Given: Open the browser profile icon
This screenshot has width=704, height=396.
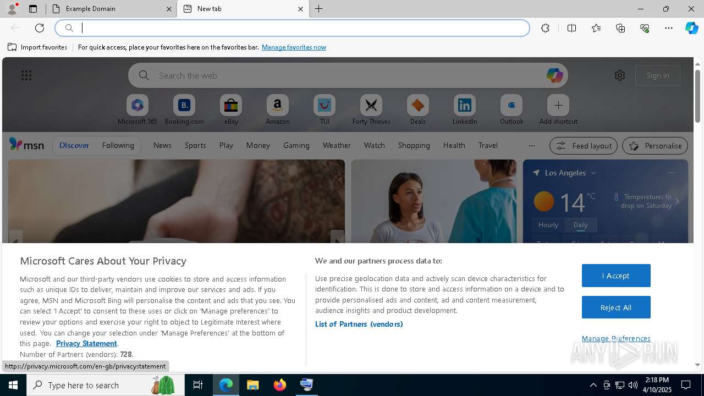Looking at the screenshot, I should click(12, 9).
